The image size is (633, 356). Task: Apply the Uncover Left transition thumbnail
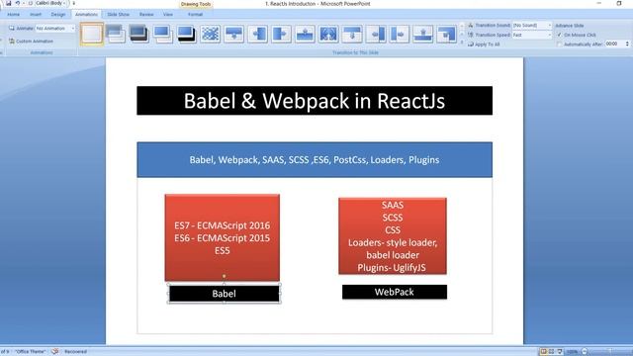[376, 34]
